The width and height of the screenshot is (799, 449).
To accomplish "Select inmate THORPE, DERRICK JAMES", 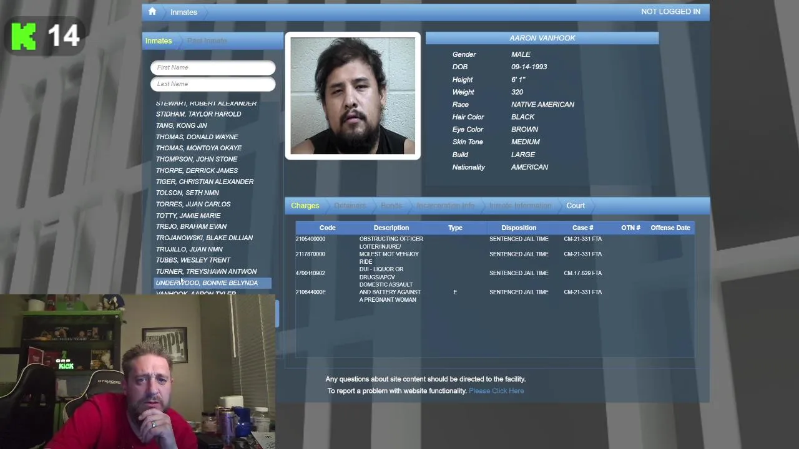I will coord(197,170).
